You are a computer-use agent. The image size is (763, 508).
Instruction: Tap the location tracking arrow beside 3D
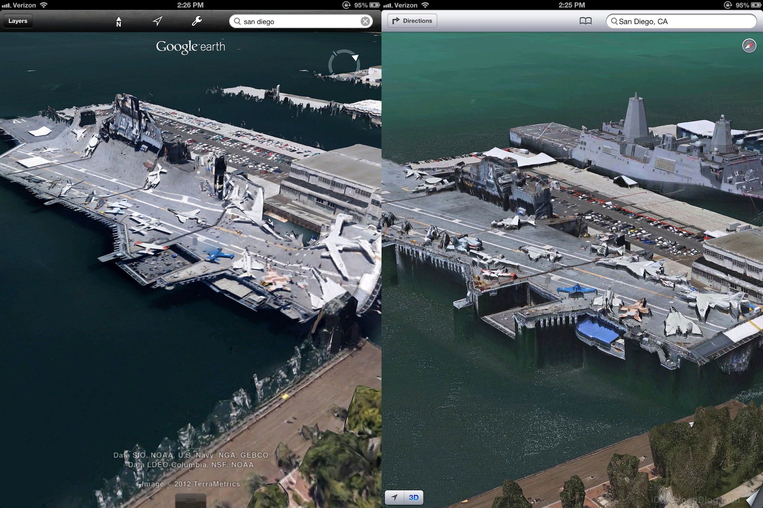click(394, 497)
